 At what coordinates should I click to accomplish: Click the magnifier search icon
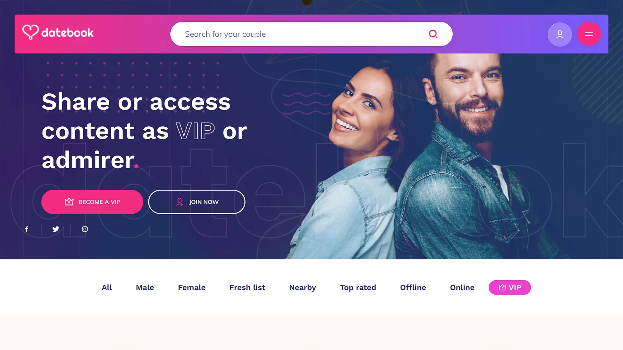(433, 34)
